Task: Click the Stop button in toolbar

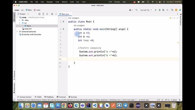Action: coord(167,10)
